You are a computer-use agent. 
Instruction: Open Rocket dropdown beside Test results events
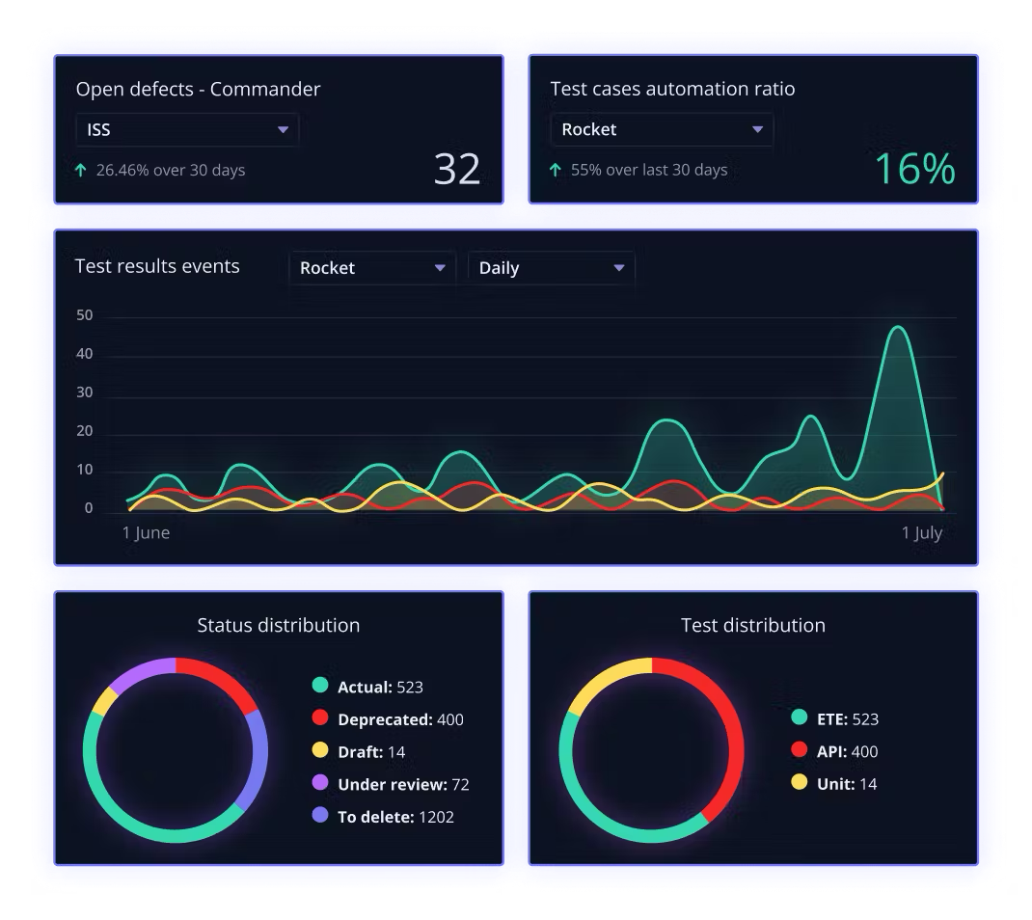point(372,268)
